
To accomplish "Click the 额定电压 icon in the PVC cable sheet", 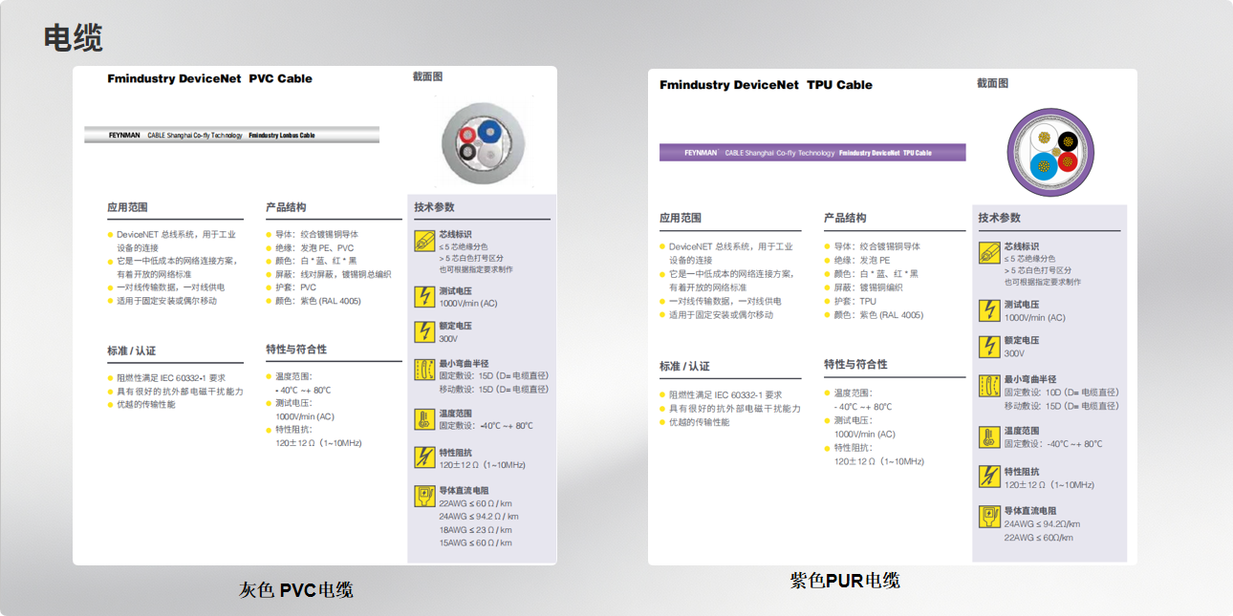I will [x=424, y=331].
